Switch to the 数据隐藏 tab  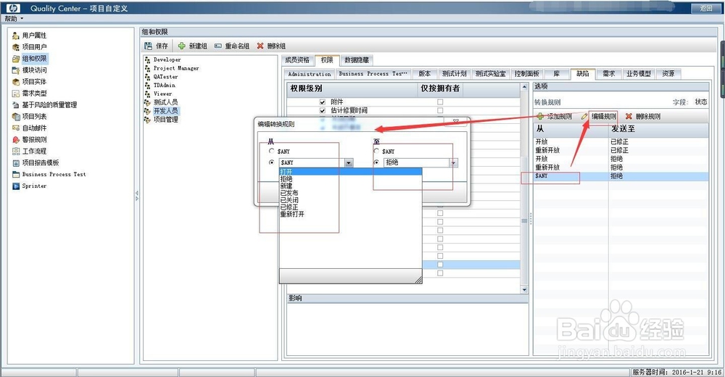click(x=357, y=60)
